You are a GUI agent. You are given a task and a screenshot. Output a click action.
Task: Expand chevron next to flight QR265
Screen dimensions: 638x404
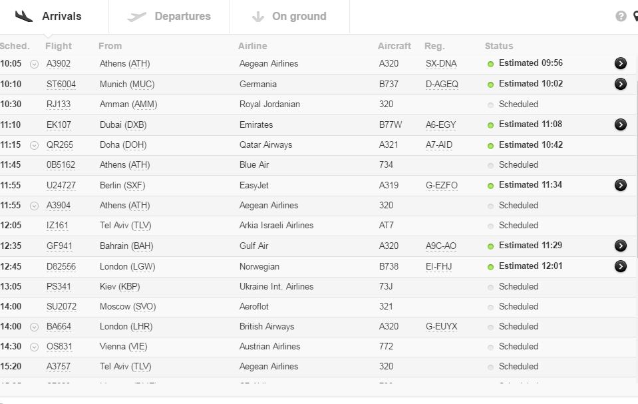coord(34,145)
